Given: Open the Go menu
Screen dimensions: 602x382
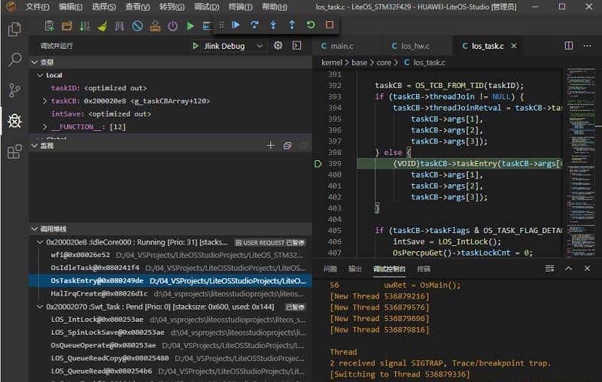Looking at the screenshot, I should [x=172, y=7].
